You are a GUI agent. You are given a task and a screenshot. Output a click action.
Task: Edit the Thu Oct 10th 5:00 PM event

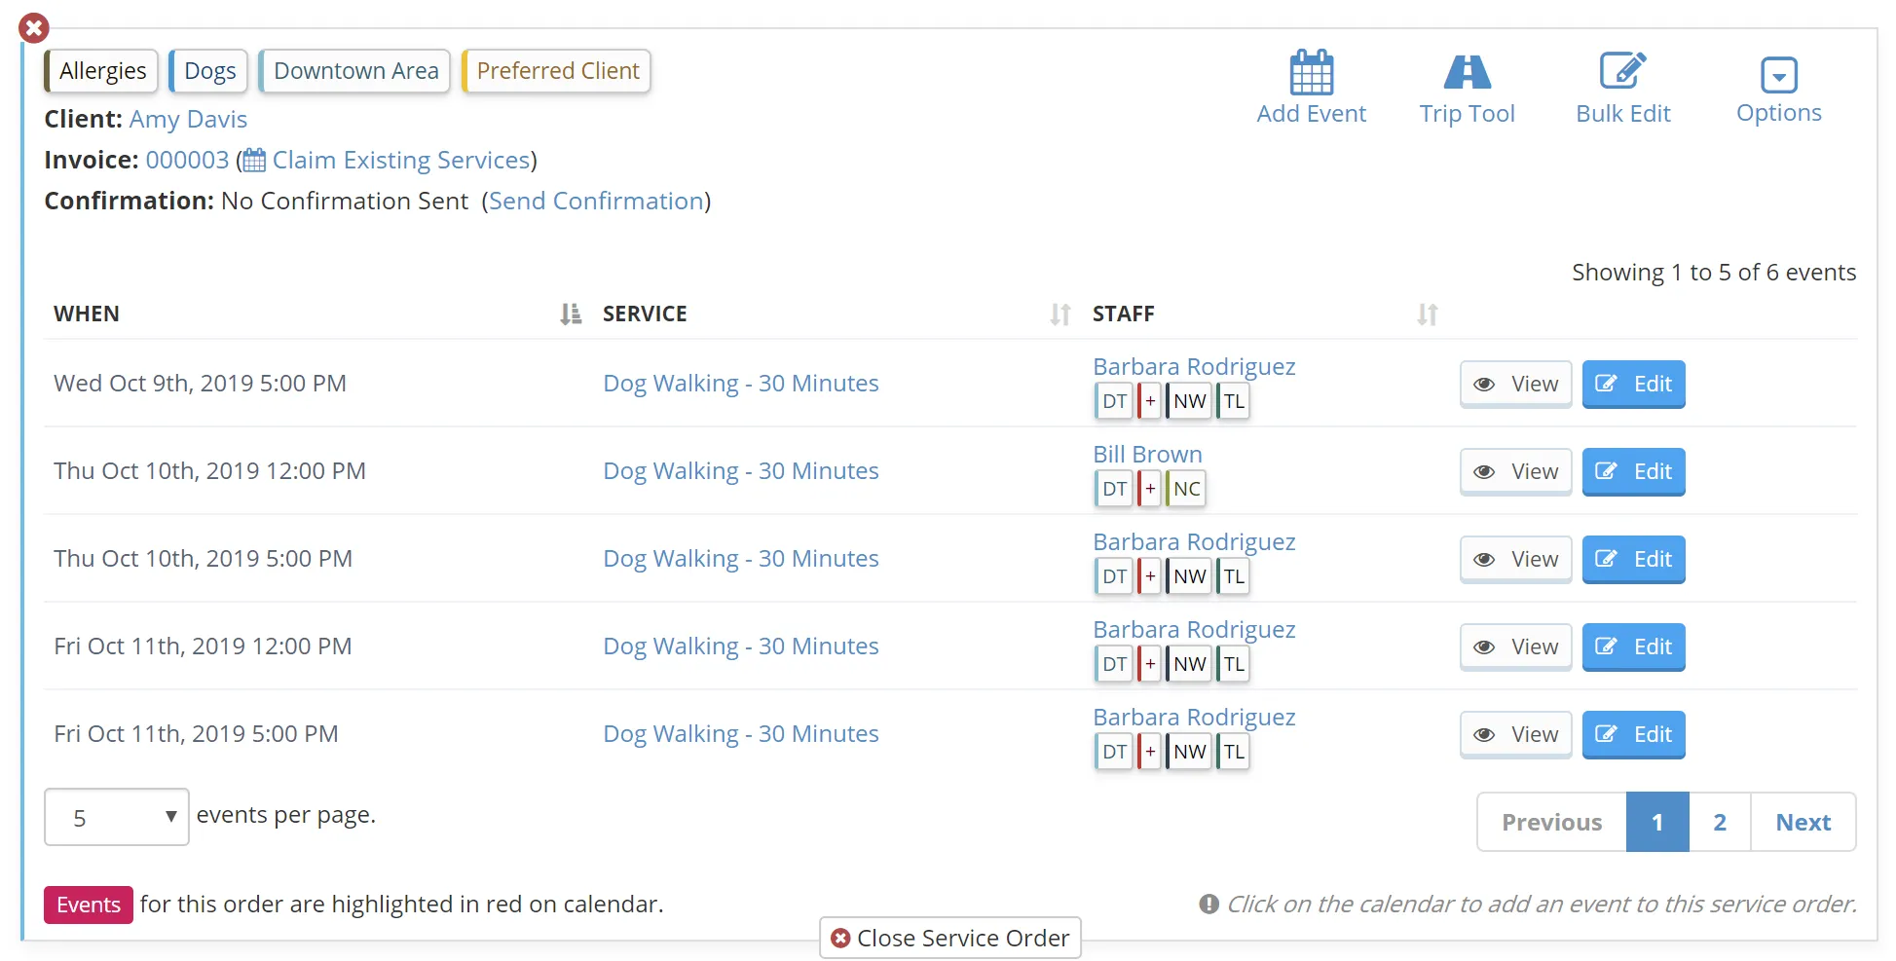[x=1633, y=559]
